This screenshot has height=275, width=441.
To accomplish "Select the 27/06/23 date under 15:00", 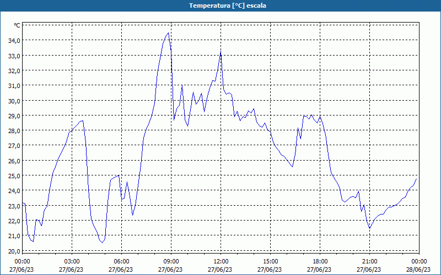I will [270, 269].
